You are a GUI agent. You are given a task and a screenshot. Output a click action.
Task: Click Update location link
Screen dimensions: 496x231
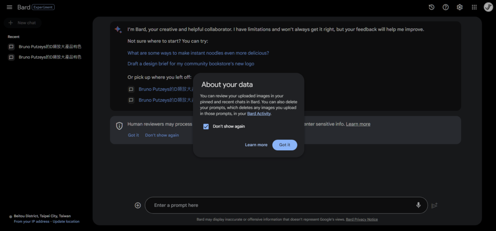[66, 221]
